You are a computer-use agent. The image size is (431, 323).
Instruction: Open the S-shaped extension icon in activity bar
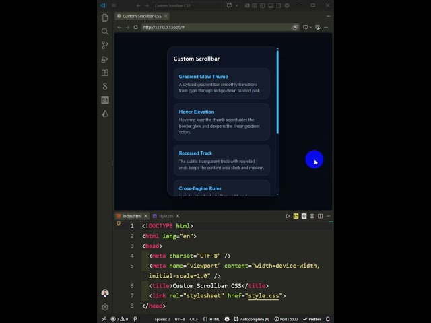point(105,87)
